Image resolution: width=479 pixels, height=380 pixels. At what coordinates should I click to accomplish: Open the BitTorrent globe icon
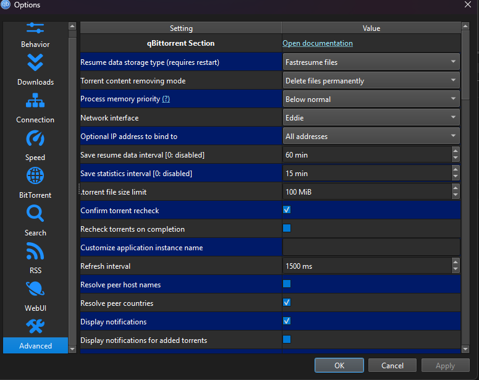pyautogui.click(x=35, y=175)
